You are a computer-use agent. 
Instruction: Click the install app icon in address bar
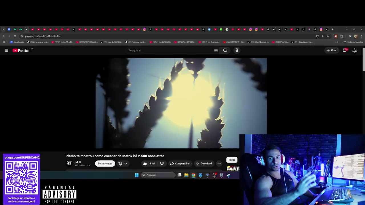[317, 36]
